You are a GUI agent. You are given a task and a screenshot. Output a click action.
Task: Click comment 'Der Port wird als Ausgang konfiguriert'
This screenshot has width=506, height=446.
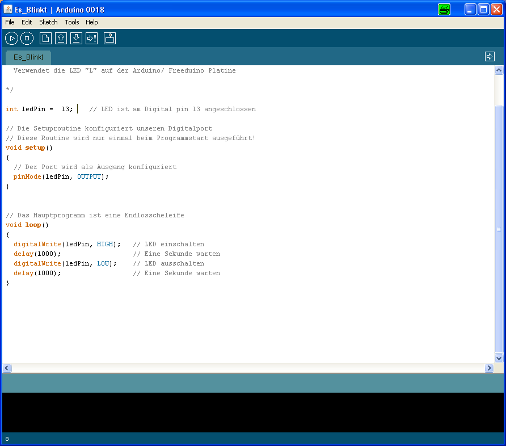point(95,167)
